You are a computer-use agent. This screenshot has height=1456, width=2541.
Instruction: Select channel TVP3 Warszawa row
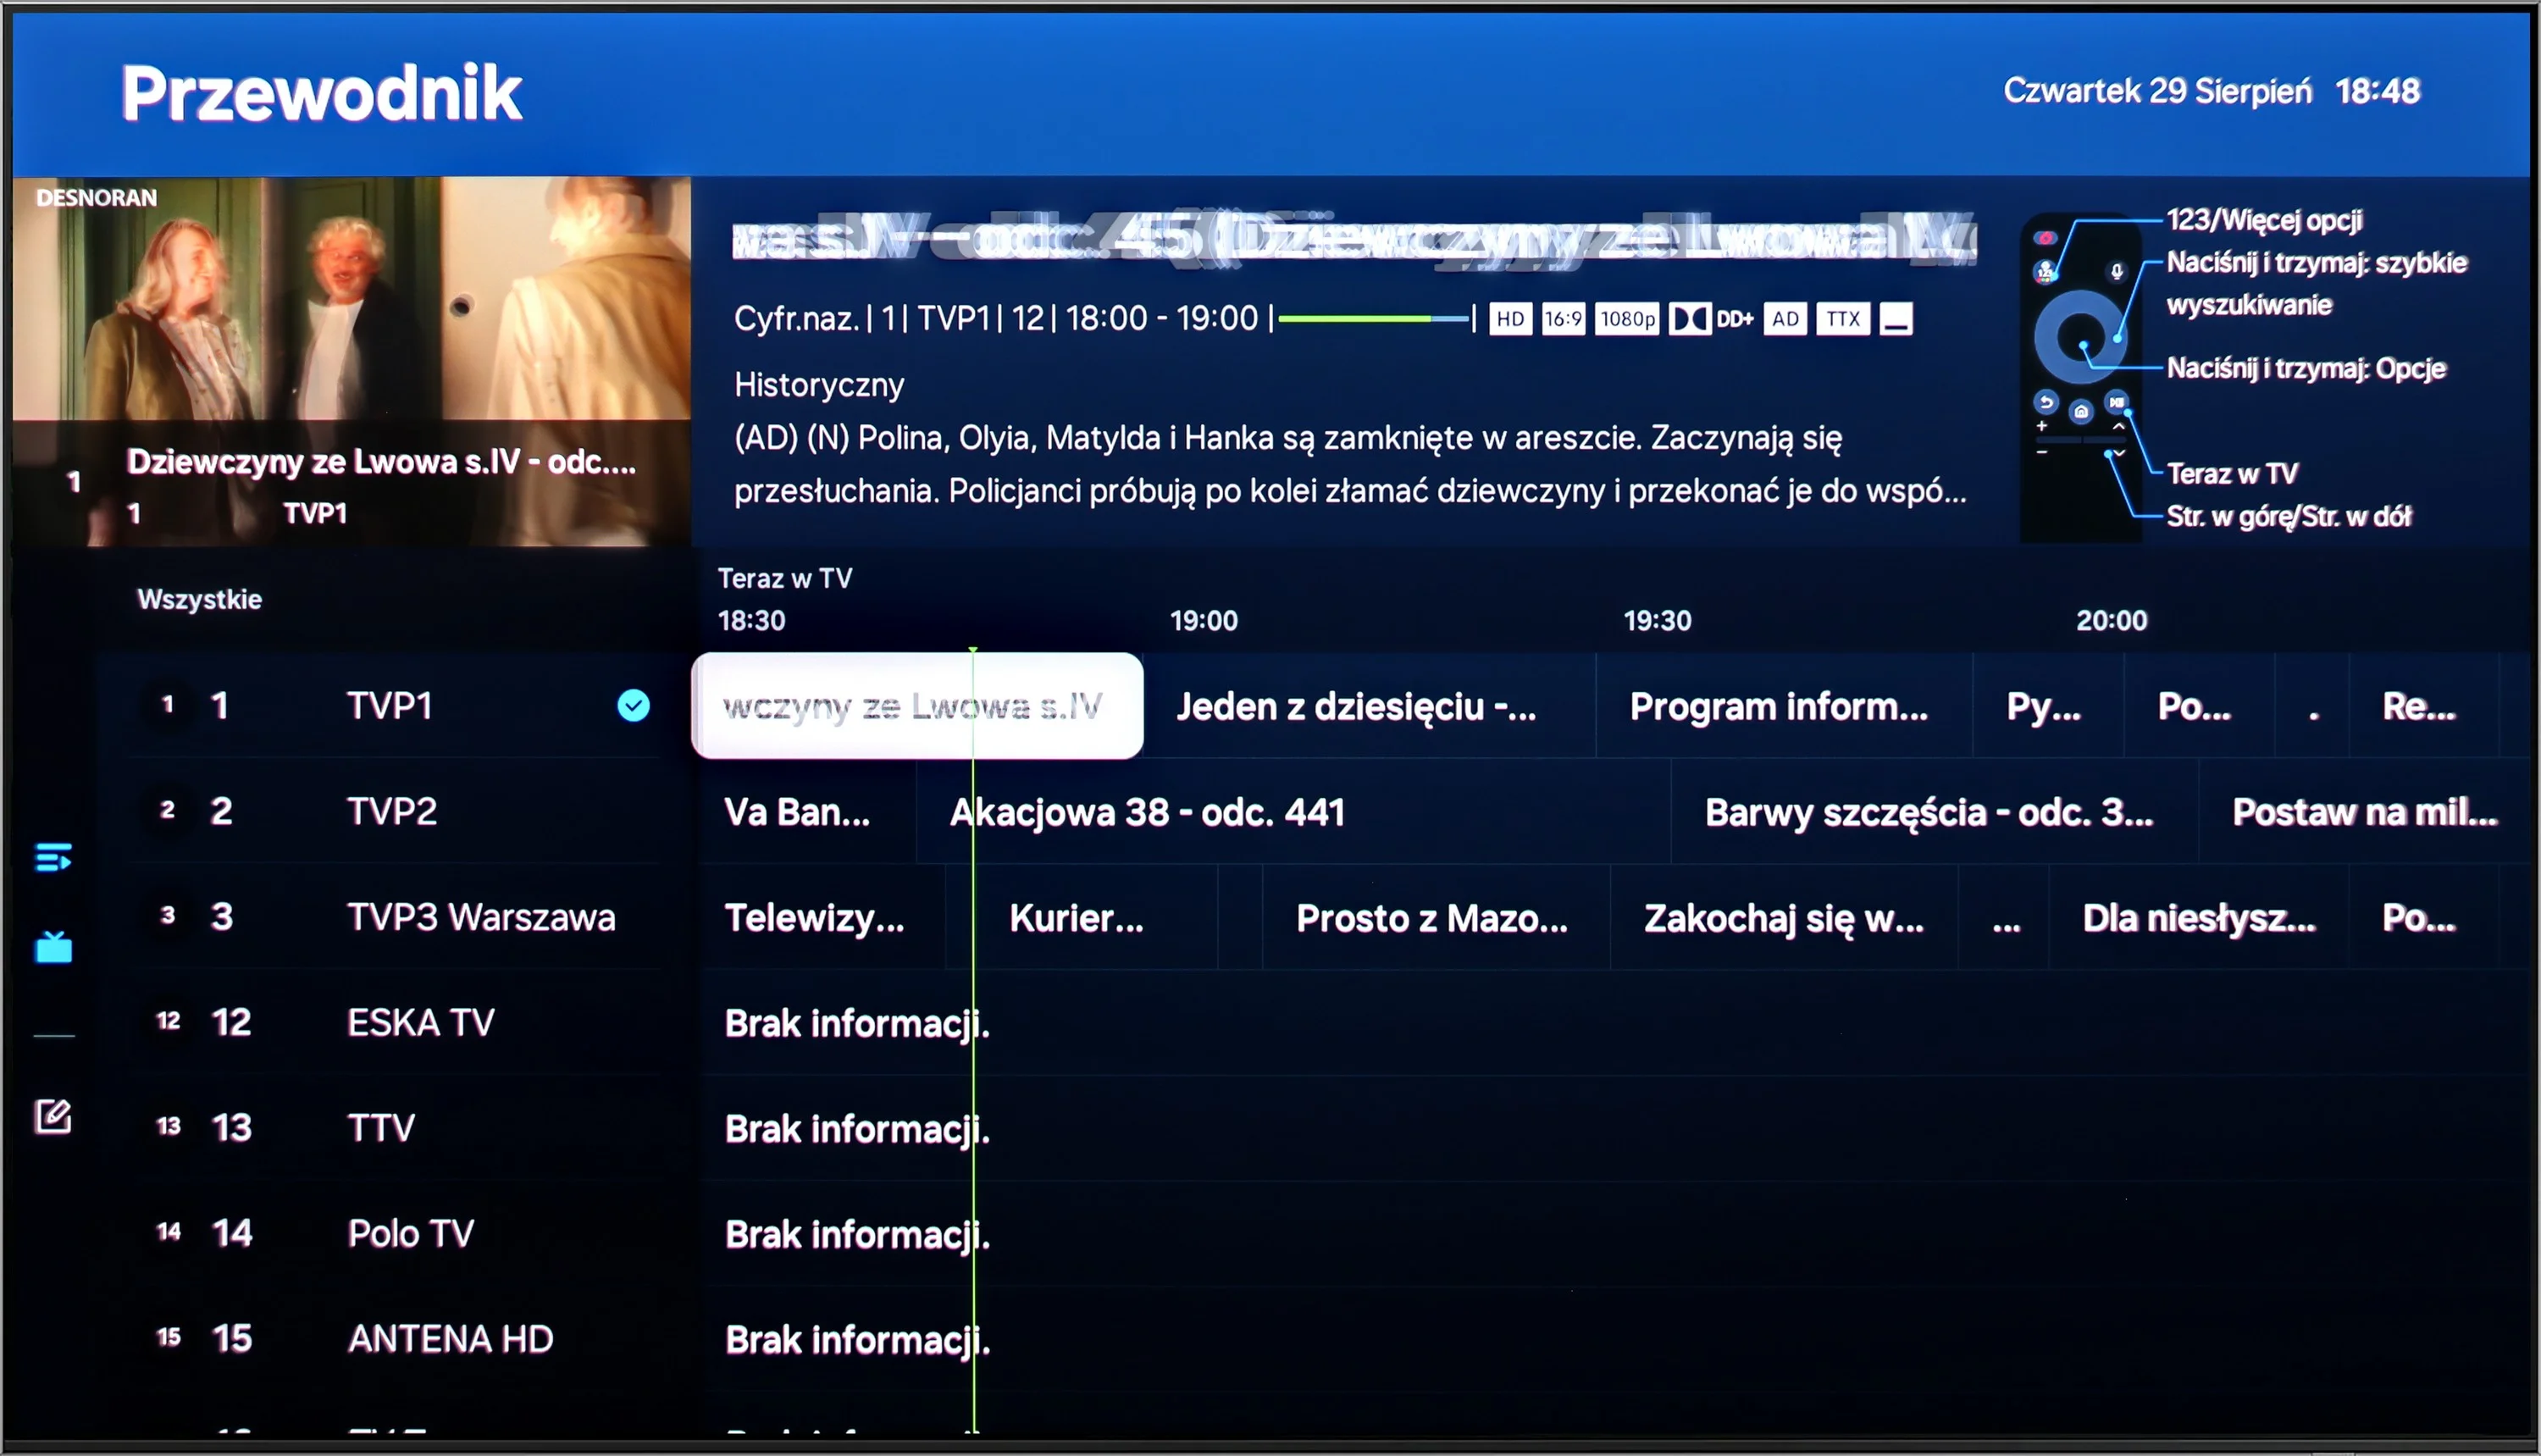coord(395,917)
